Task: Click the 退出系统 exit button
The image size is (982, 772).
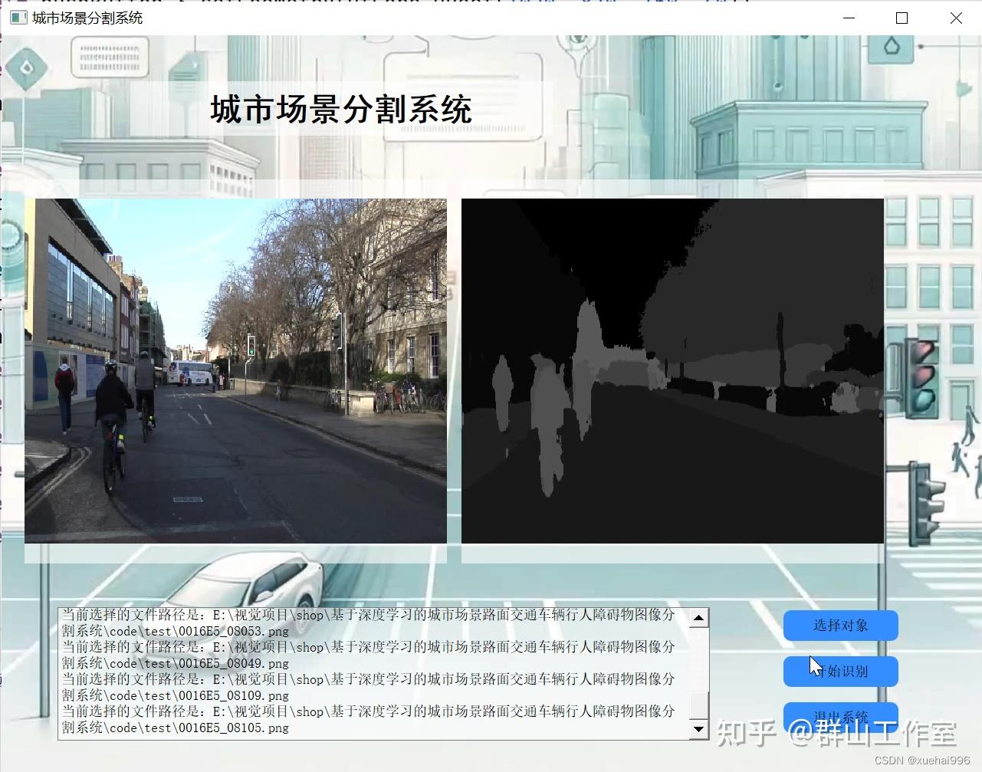Action: (840, 716)
